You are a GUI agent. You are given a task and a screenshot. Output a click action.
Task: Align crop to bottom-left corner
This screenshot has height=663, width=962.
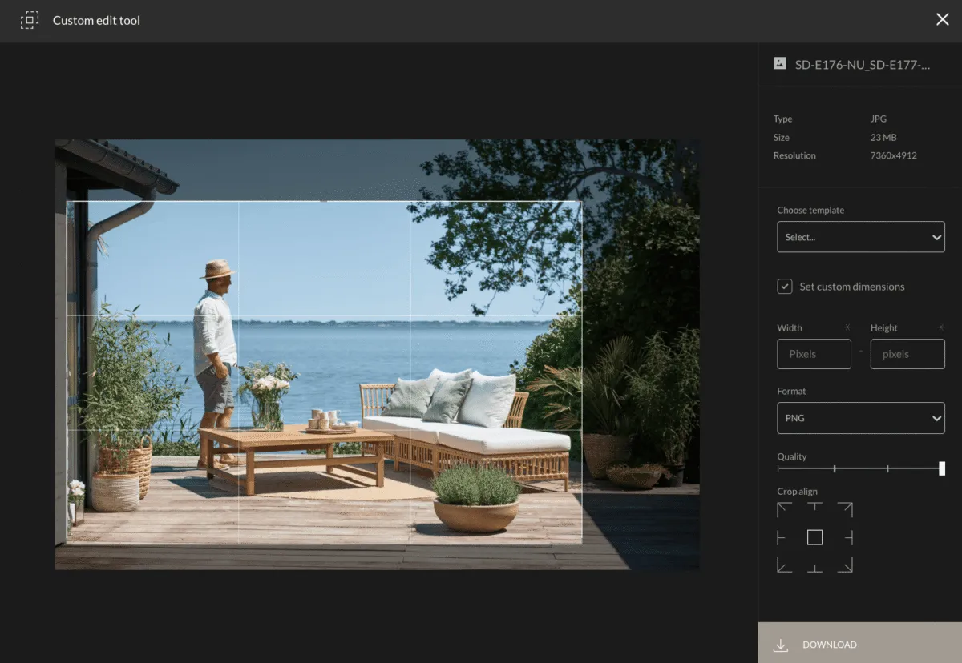(x=784, y=565)
